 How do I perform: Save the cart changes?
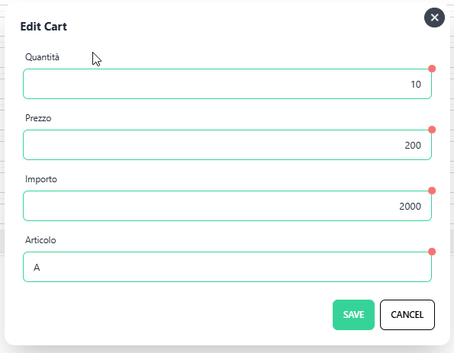(x=353, y=315)
